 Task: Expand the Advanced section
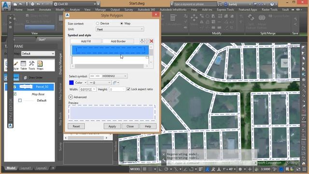70,97
